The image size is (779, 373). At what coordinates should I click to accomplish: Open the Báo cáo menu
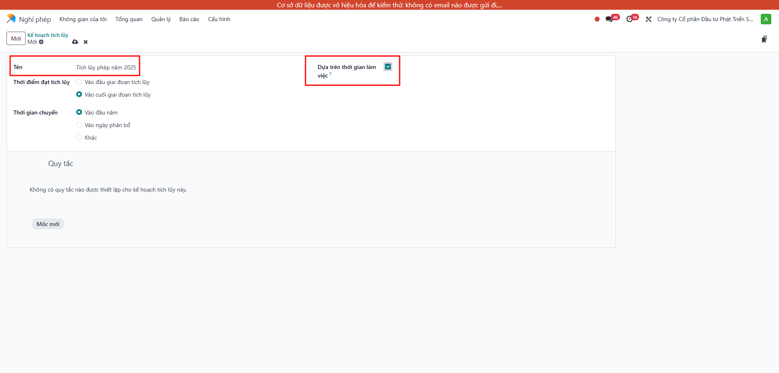(189, 19)
